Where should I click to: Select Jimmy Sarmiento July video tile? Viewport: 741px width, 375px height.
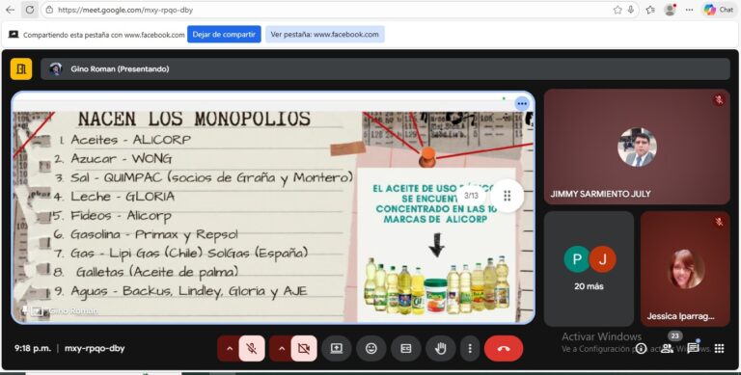pyautogui.click(x=637, y=147)
